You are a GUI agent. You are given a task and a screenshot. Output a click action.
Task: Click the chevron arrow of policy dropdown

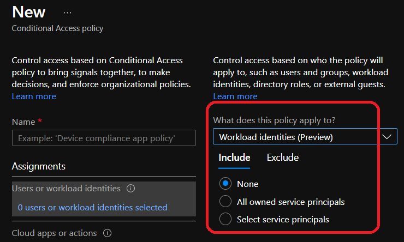tap(388, 137)
